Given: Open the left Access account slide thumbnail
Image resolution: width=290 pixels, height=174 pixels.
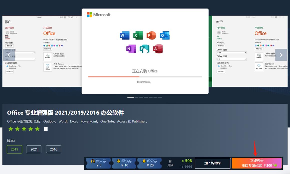Looking at the screenshot, I should 42,51.
